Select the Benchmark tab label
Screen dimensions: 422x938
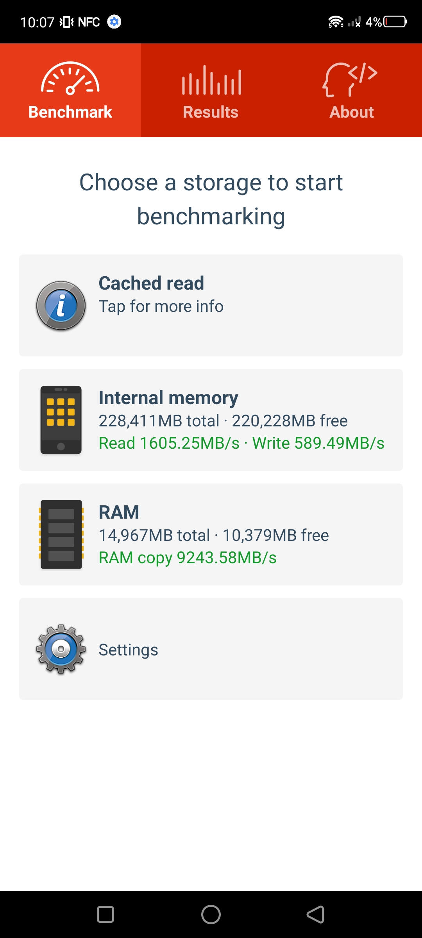(x=70, y=112)
